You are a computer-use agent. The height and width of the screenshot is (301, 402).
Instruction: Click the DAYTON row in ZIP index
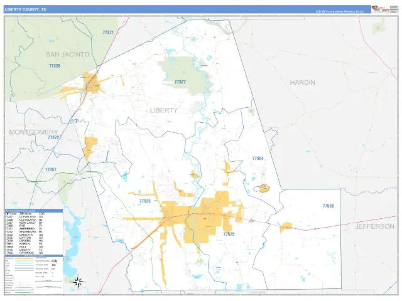24,238
